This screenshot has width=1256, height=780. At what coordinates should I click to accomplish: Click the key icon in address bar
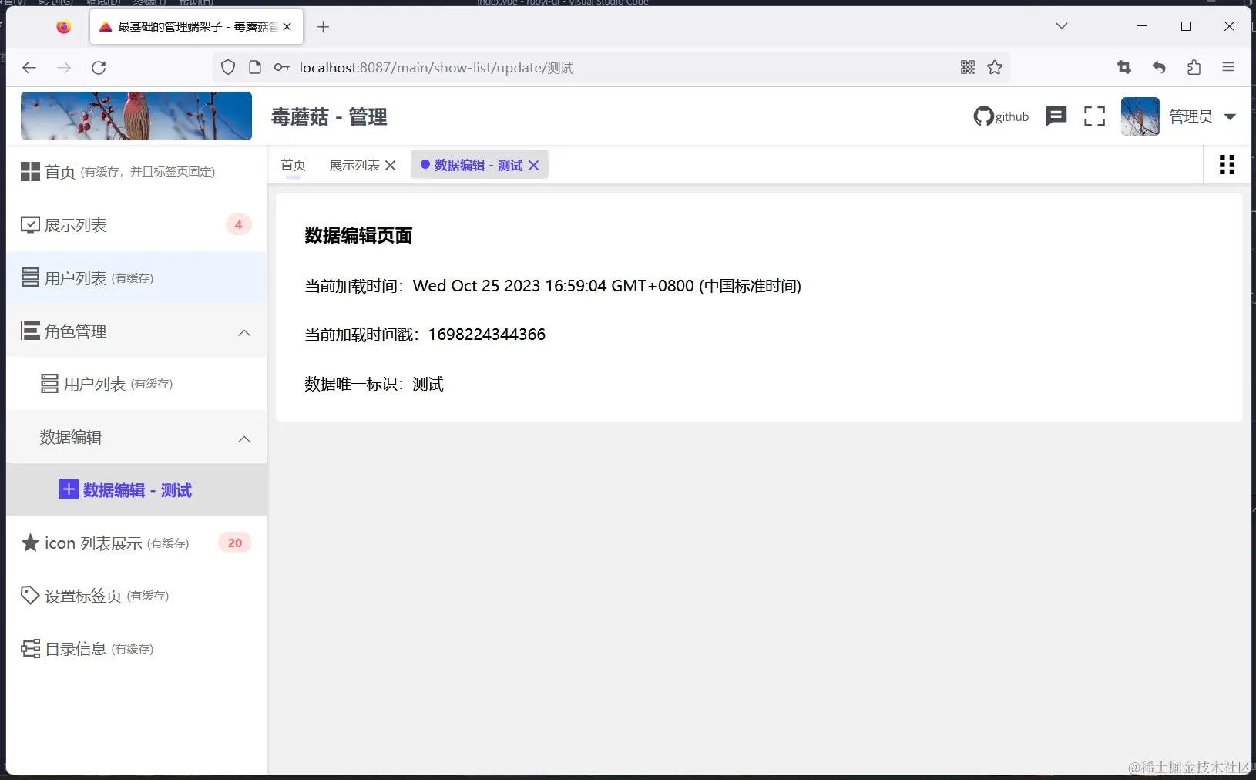point(282,68)
